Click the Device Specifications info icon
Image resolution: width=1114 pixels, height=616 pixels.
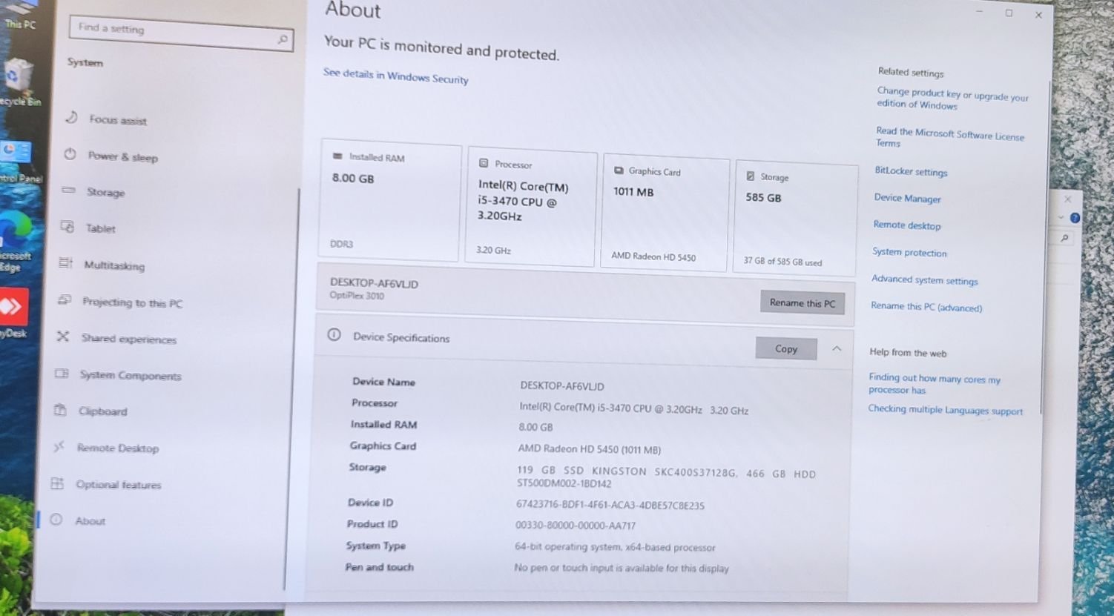coord(334,335)
